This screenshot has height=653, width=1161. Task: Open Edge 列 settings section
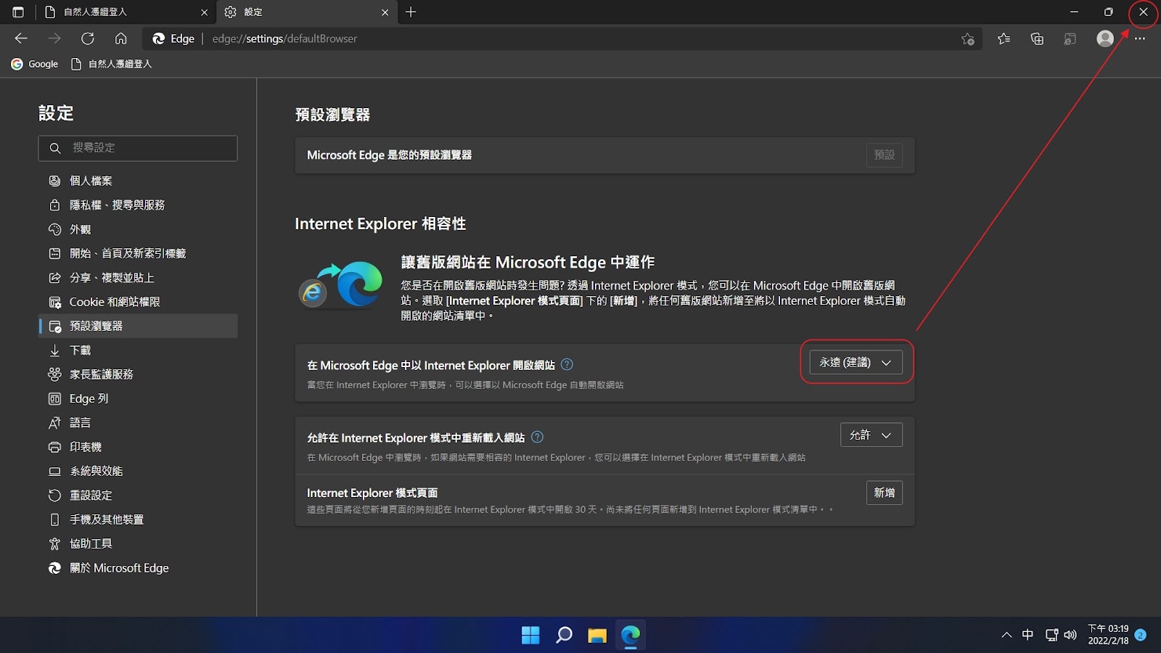138,398
